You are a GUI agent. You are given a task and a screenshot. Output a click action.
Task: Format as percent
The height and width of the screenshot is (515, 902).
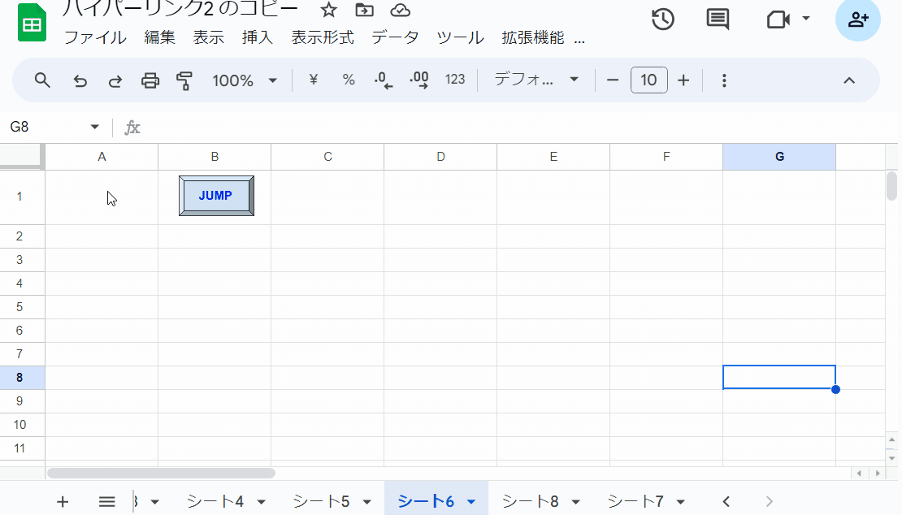pyautogui.click(x=349, y=80)
